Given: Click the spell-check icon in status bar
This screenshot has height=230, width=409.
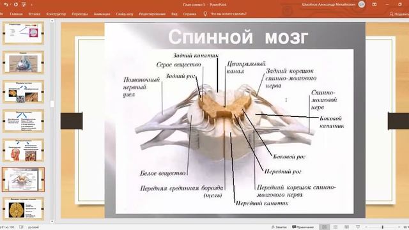Looking at the screenshot, I should coord(22,227).
